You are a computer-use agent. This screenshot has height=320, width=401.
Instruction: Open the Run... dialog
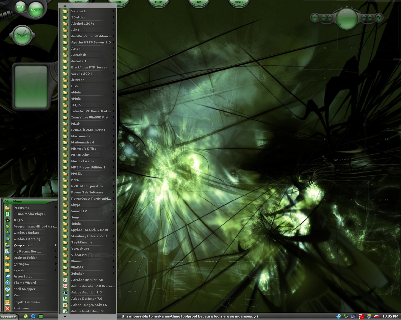click(30, 295)
